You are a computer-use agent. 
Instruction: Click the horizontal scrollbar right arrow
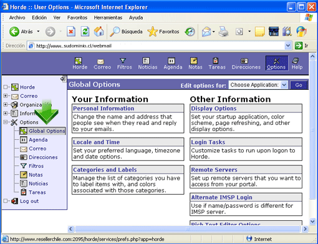(x=305, y=229)
